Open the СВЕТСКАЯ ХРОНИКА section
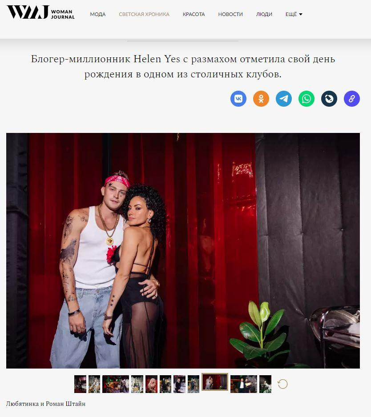The height and width of the screenshot is (417, 371). pos(144,14)
